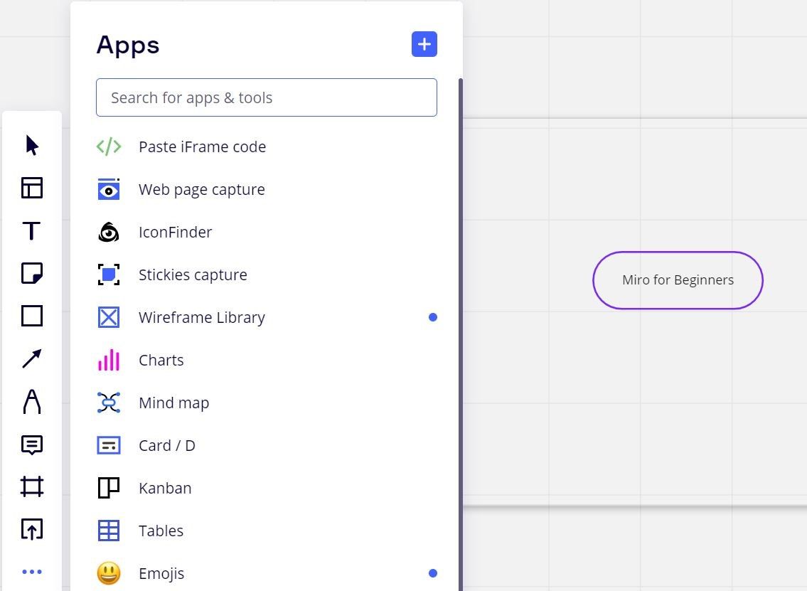The width and height of the screenshot is (807, 591).
Task: Choose the frame tool
Action: point(32,487)
